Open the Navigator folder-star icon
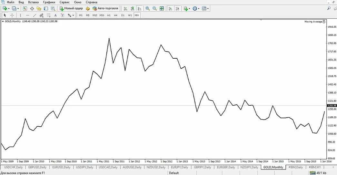 click(39, 8)
